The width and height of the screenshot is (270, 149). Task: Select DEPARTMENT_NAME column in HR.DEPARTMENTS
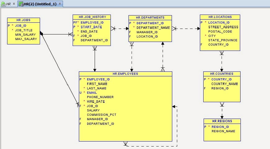click(x=153, y=28)
